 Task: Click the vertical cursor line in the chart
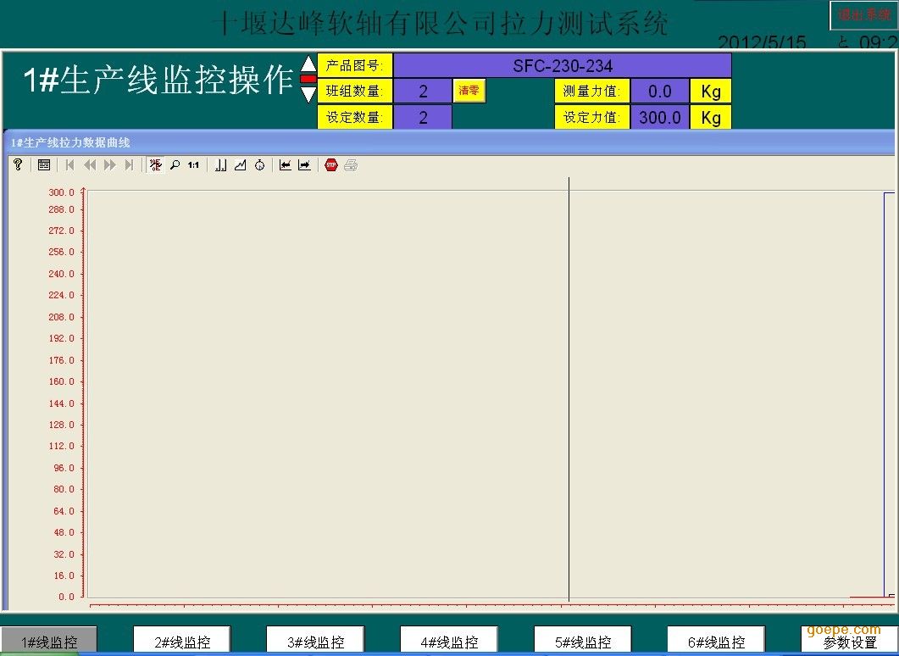tap(569, 390)
